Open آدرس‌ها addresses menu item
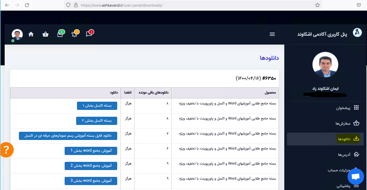 (x=326, y=154)
